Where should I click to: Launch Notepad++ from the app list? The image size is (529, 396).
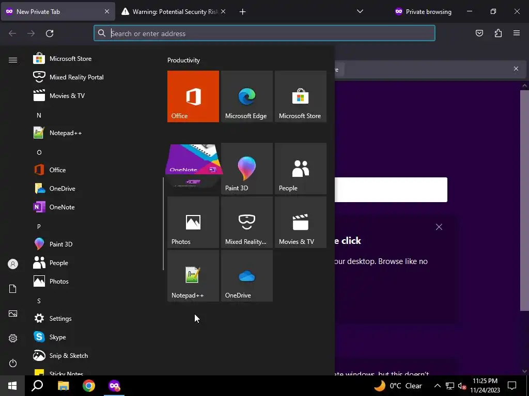click(x=95, y=133)
